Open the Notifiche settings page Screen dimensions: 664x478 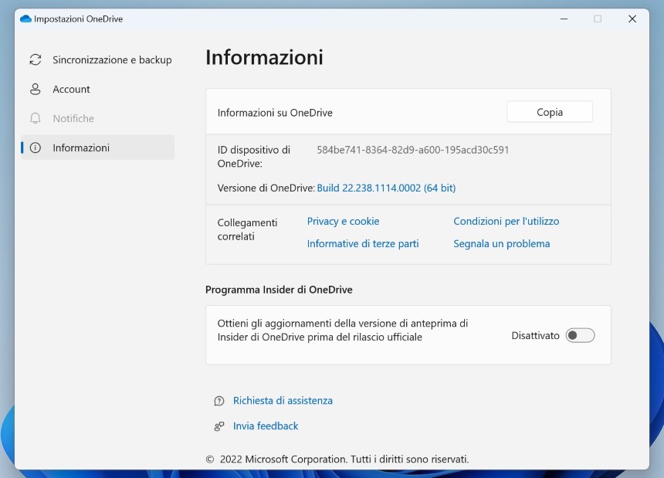[98, 118]
